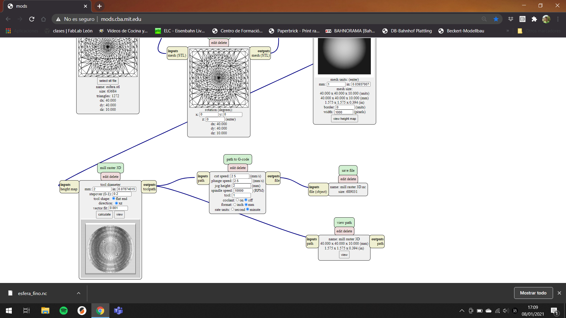The image size is (566, 318).
Task: Select second rate units radio
Action: pos(233,209)
